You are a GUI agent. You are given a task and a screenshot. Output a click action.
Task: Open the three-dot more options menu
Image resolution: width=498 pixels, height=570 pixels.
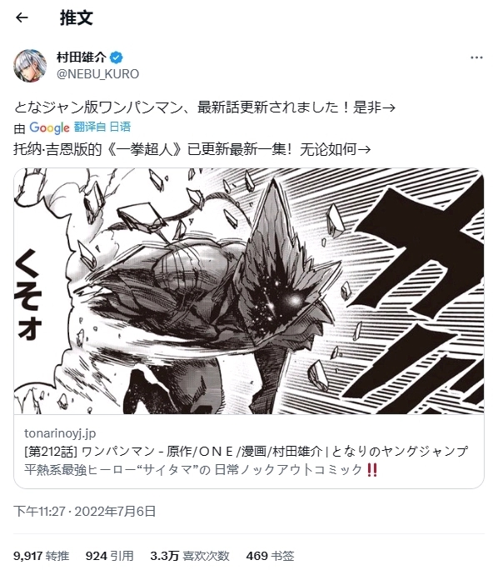click(x=476, y=57)
